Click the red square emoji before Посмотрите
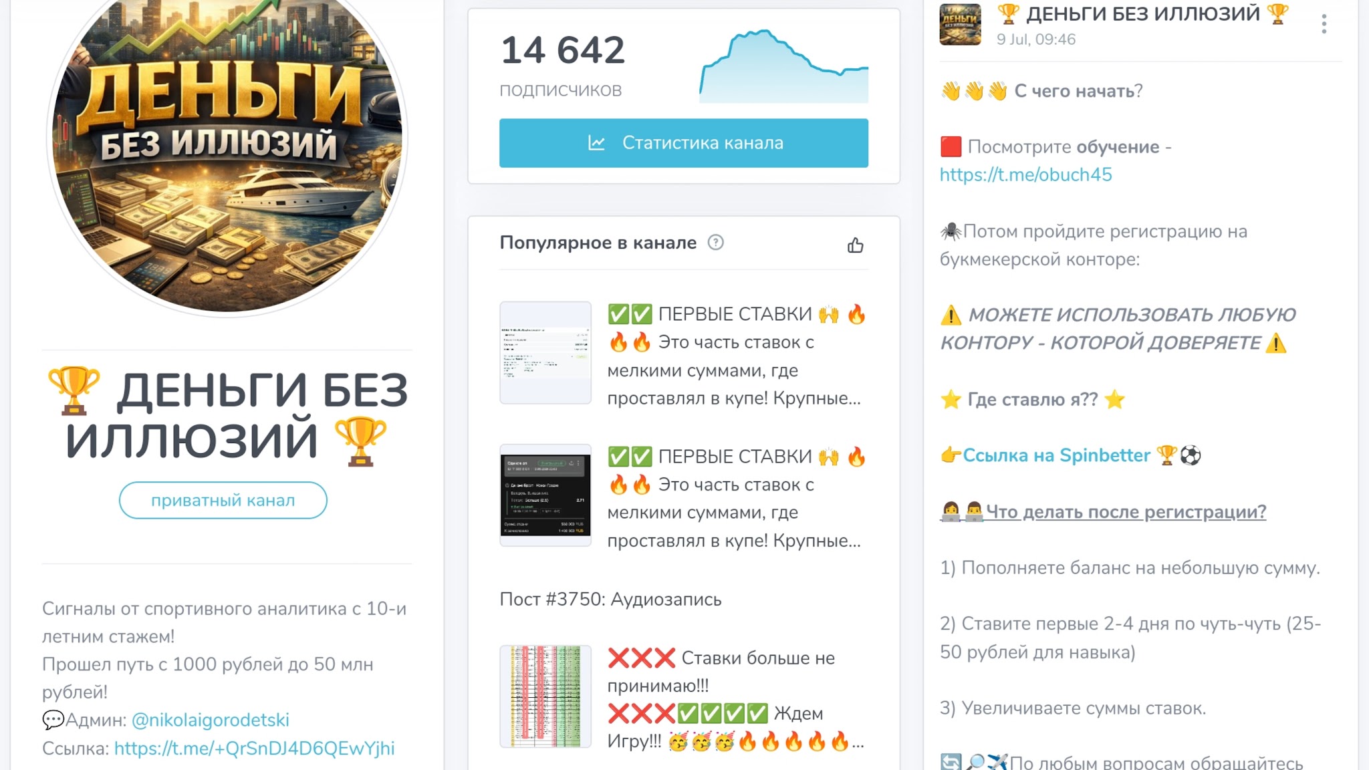This screenshot has height=770, width=1369. (951, 147)
